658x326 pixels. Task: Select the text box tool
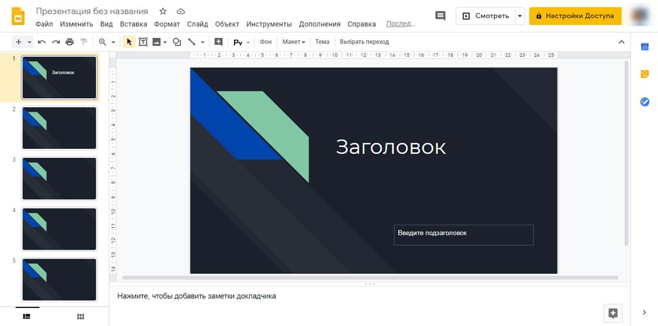[143, 42]
